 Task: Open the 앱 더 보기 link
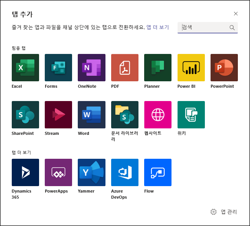(157, 27)
